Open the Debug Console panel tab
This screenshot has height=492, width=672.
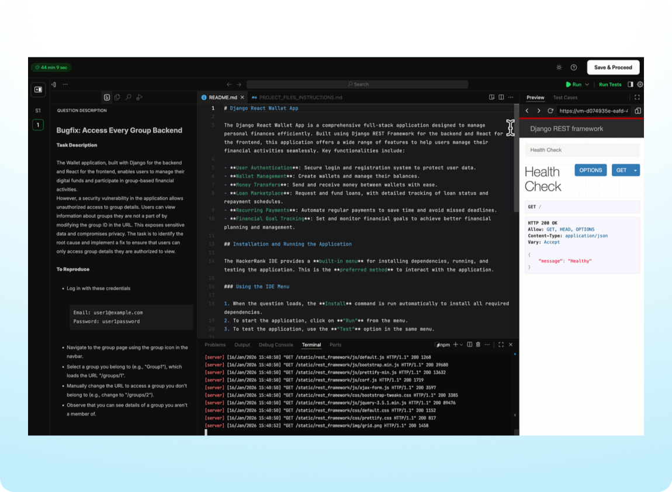click(x=276, y=345)
